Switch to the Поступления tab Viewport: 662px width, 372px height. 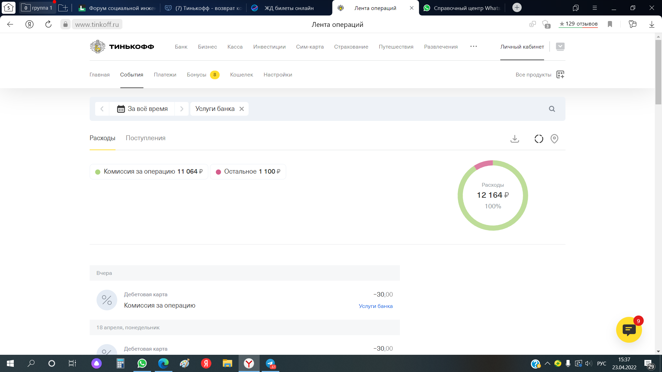146,138
